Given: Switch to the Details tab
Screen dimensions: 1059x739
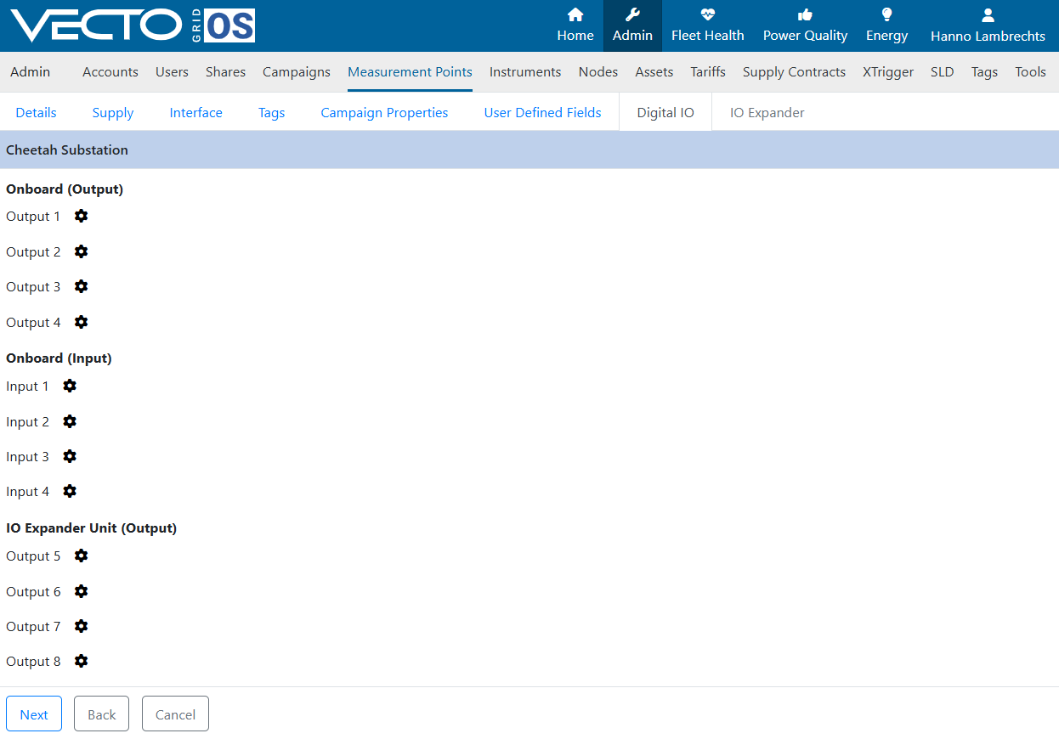Looking at the screenshot, I should click(x=36, y=112).
